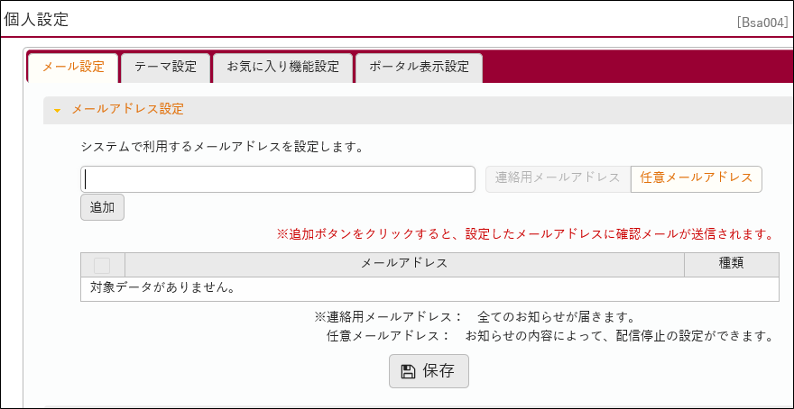The image size is (794, 409).
Task: Select the 連絡用メールアドレス toggle option
Action: (x=558, y=179)
